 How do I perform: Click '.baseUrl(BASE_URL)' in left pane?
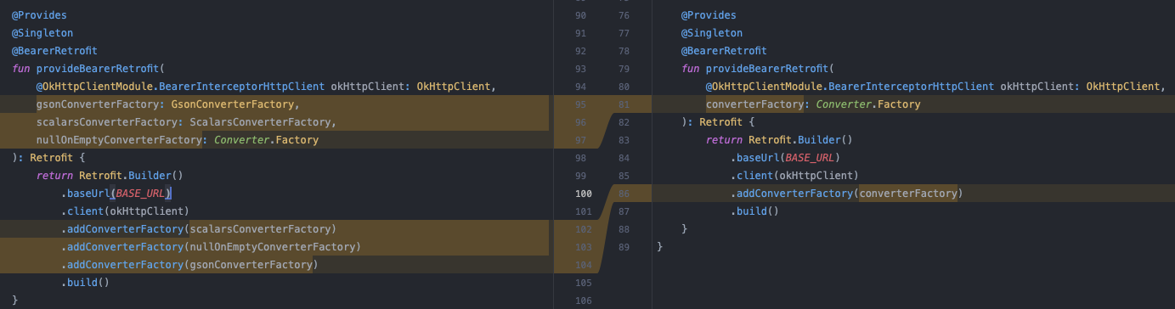tap(116, 194)
